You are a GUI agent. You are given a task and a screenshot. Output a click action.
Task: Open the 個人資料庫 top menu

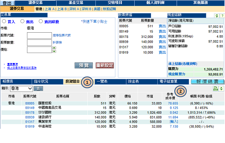point(155,3)
